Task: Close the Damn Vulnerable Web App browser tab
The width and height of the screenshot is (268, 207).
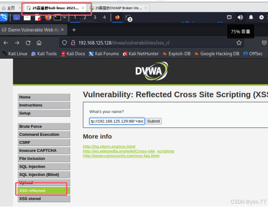Action: tap(63, 30)
